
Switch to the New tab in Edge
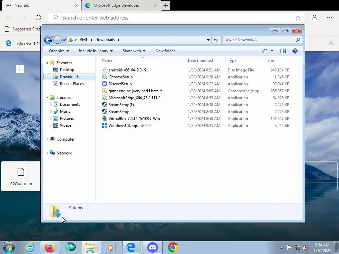point(41,5)
